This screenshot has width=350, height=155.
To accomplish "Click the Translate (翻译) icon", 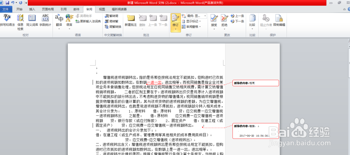I will [59, 18].
